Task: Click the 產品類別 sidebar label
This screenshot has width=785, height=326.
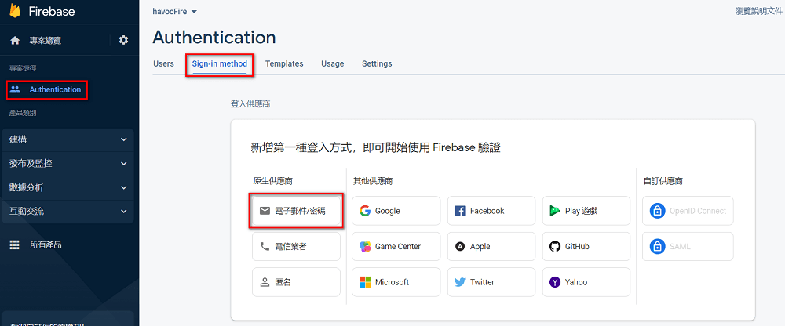Action: point(23,113)
